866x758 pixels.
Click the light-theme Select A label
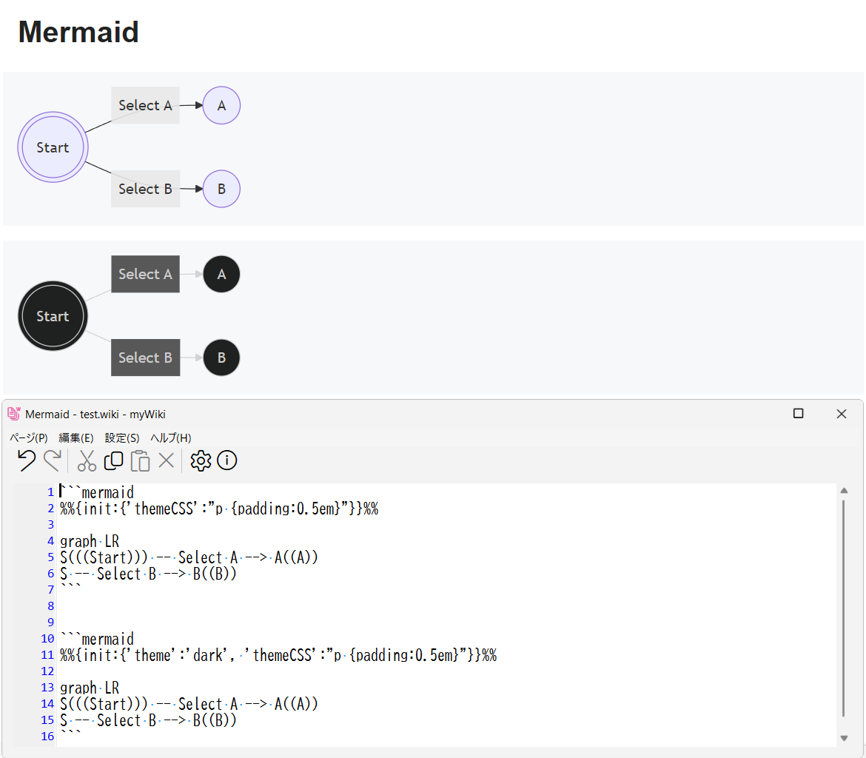[x=145, y=105]
